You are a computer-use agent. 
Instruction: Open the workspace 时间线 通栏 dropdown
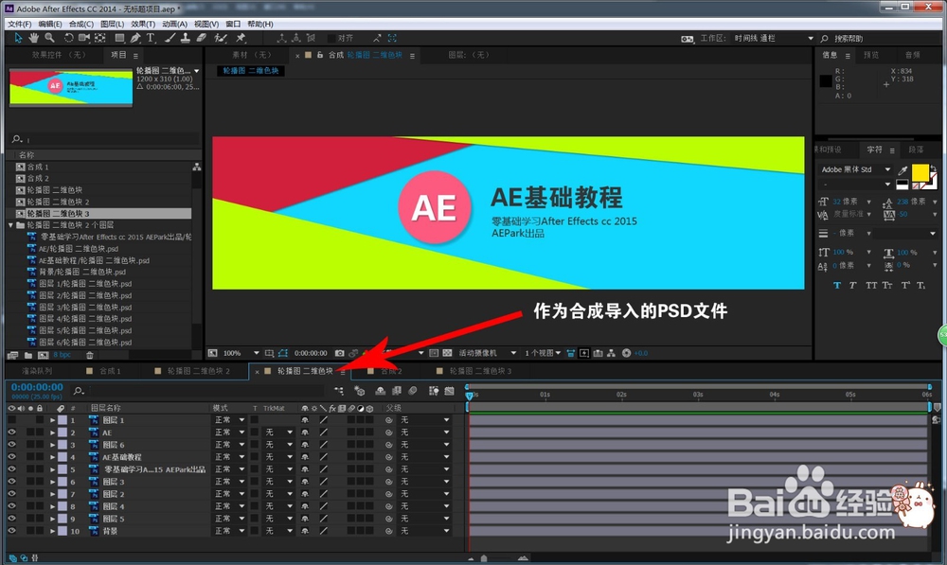point(774,38)
